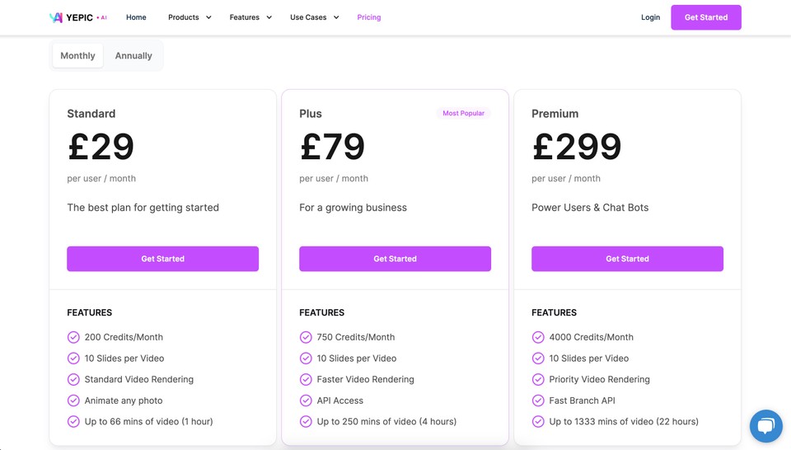Click checkmark icon beside 4000 Credits/Month
Viewport: 791px width, 450px height.
pyautogui.click(x=538, y=337)
